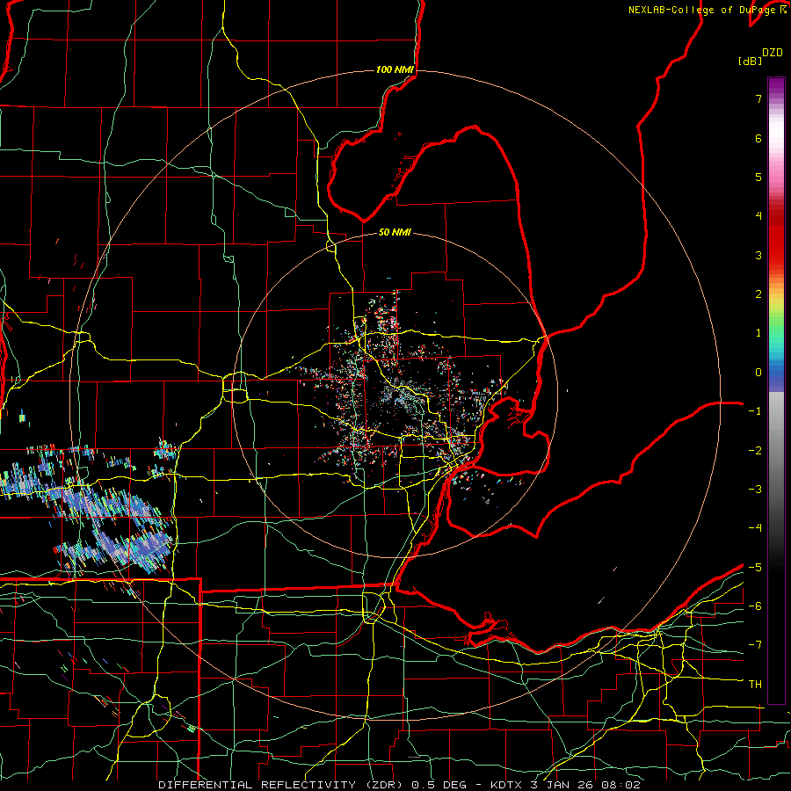Click the 1 dB value on the color scale
The image size is (791, 791).
tap(758, 333)
